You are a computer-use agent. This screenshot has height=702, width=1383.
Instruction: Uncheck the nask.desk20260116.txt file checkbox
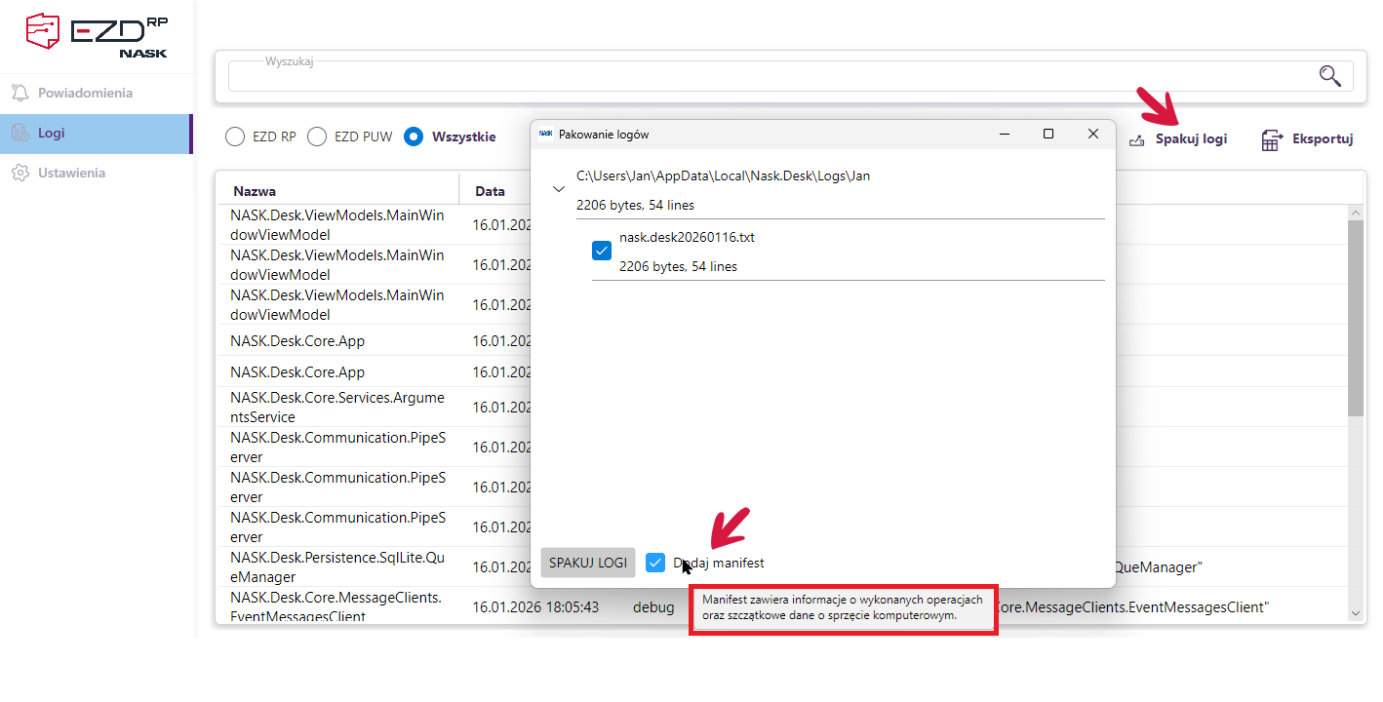coord(602,251)
